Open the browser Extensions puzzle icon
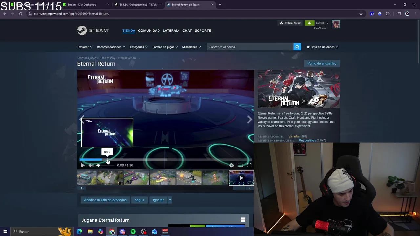Screen dimensions: 420x236 tap(388, 14)
